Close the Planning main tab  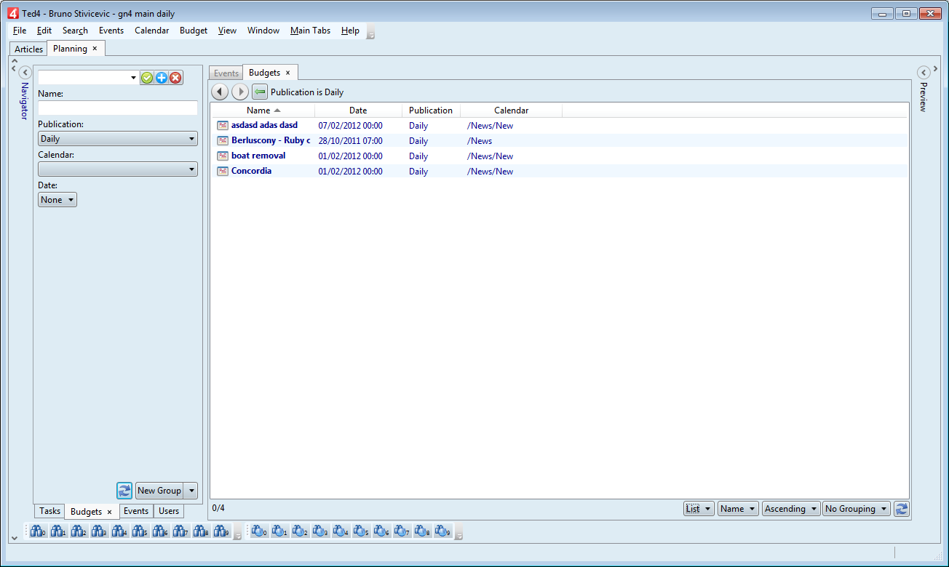coord(95,49)
